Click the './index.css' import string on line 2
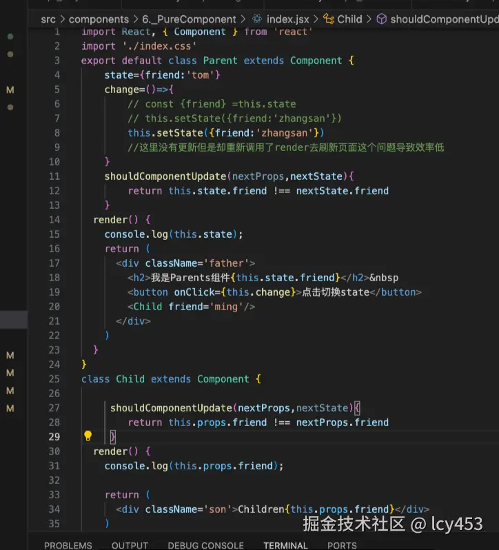Viewport: 499px width, 550px height. coord(159,46)
